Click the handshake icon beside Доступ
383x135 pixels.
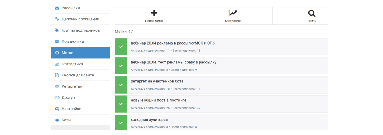[57, 97]
